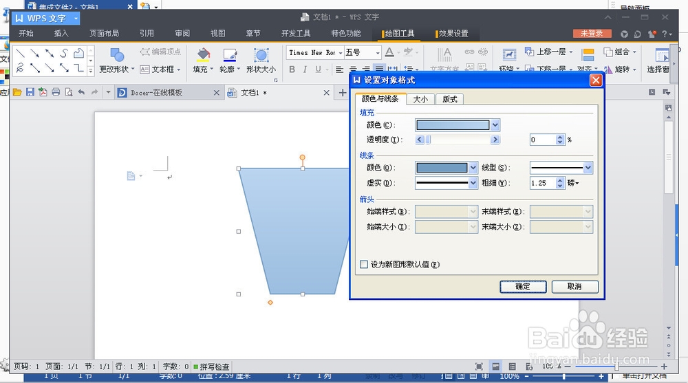Select the straight line shape tool

pyautogui.click(x=20, y=53)
